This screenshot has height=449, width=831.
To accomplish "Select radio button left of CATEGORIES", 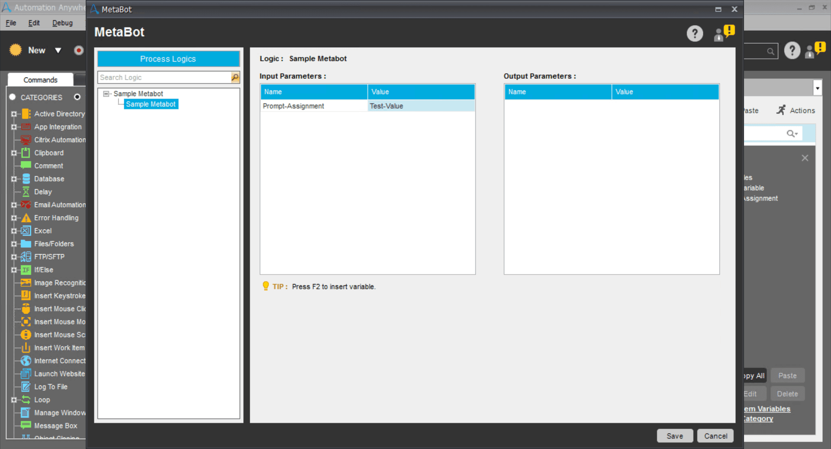I will pos(13,97).
